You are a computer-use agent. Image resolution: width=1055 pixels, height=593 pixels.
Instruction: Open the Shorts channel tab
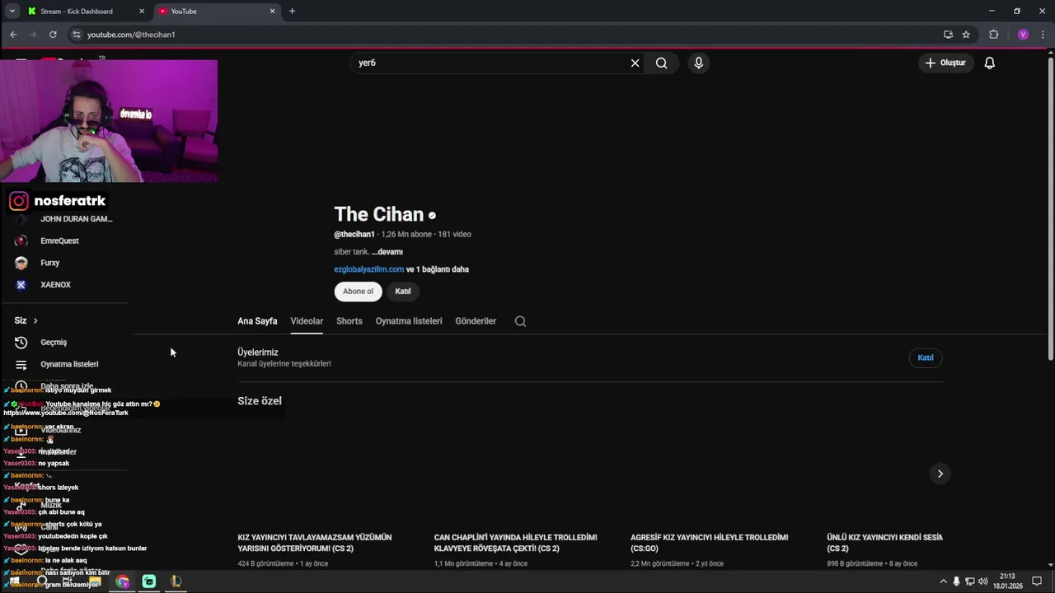349,321
